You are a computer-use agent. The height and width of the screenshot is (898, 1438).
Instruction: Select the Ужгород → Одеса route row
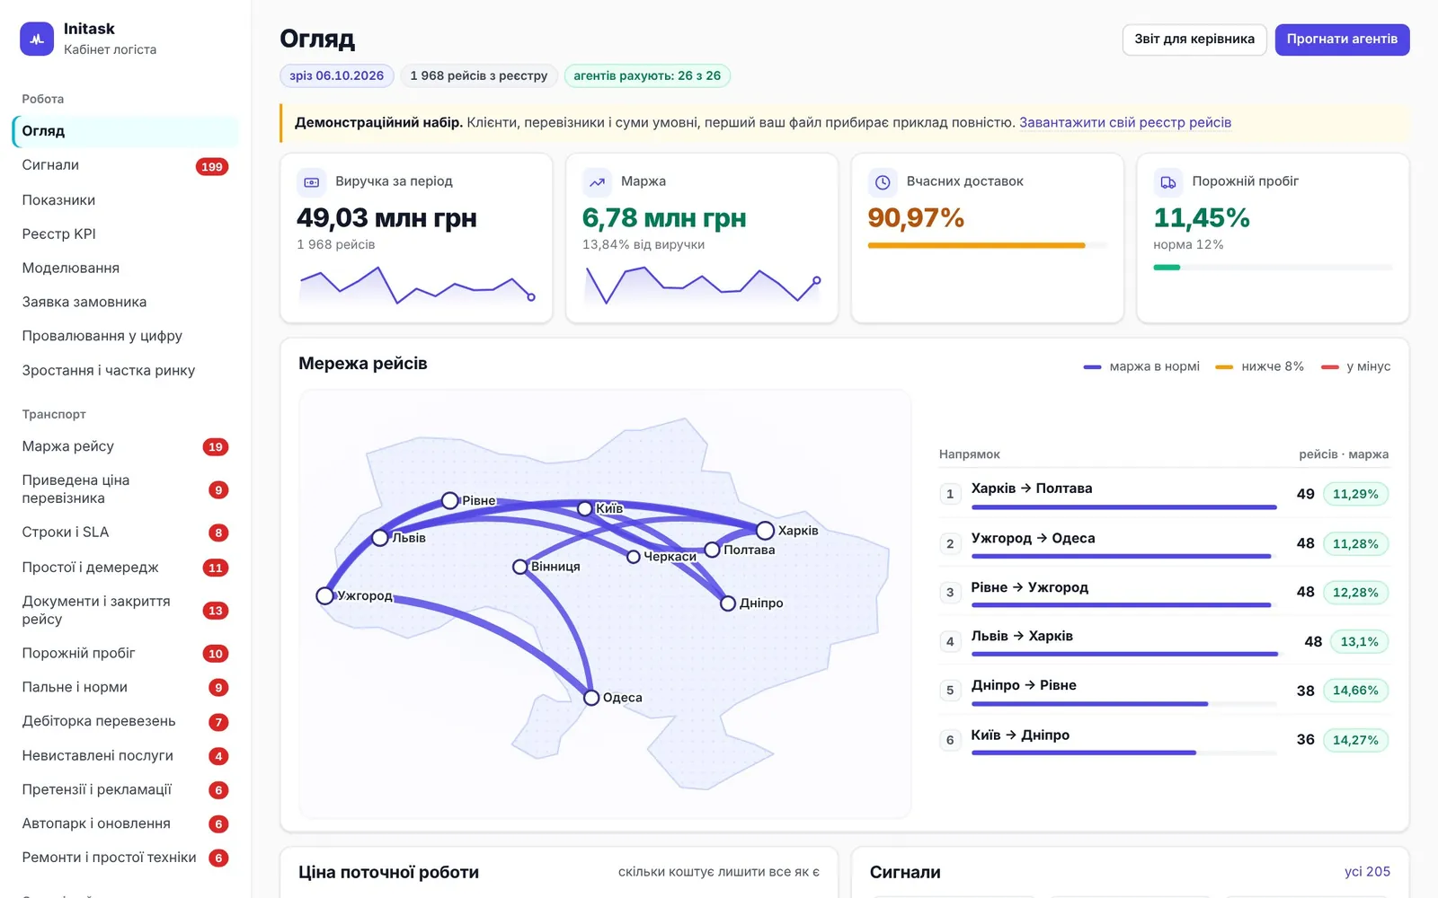click(1164, 543)
